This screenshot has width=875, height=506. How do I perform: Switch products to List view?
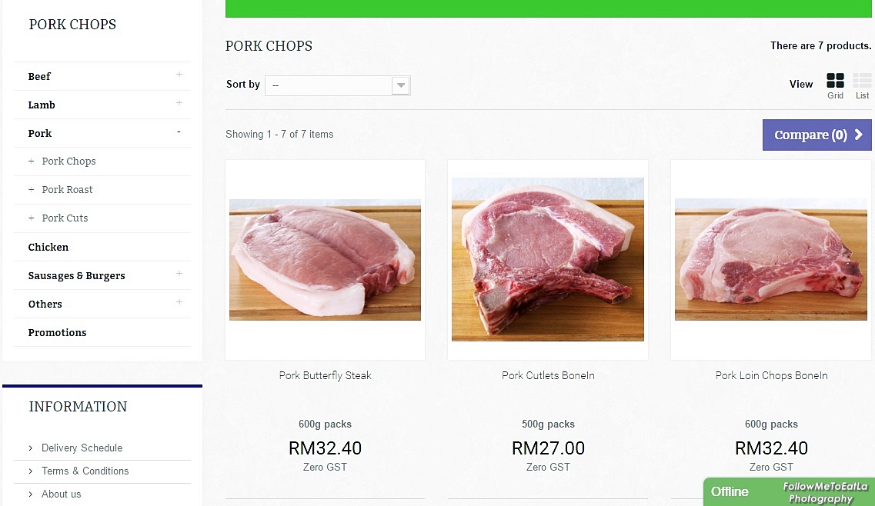[x=861, y=79]
